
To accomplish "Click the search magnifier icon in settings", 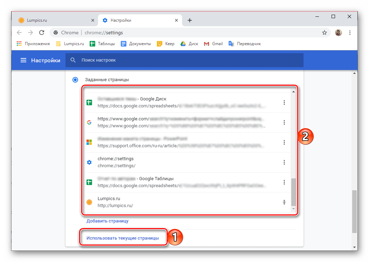I will (73, 60).
